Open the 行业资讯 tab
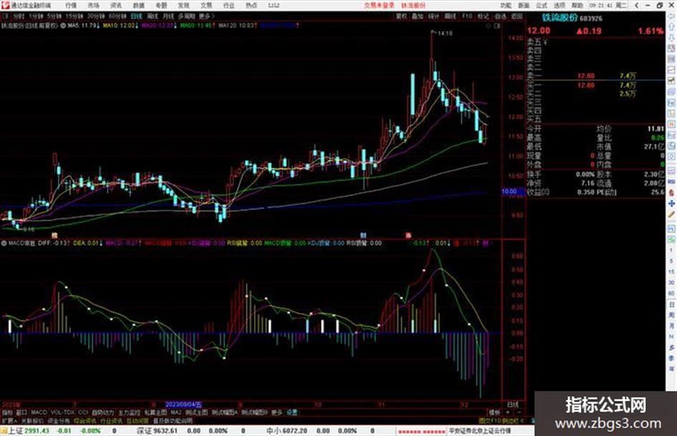The width and height of the screenshot is (677, 436). pos(111,421)
